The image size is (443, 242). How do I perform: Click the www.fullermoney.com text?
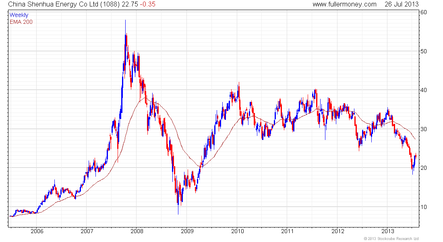coord(344,4)
